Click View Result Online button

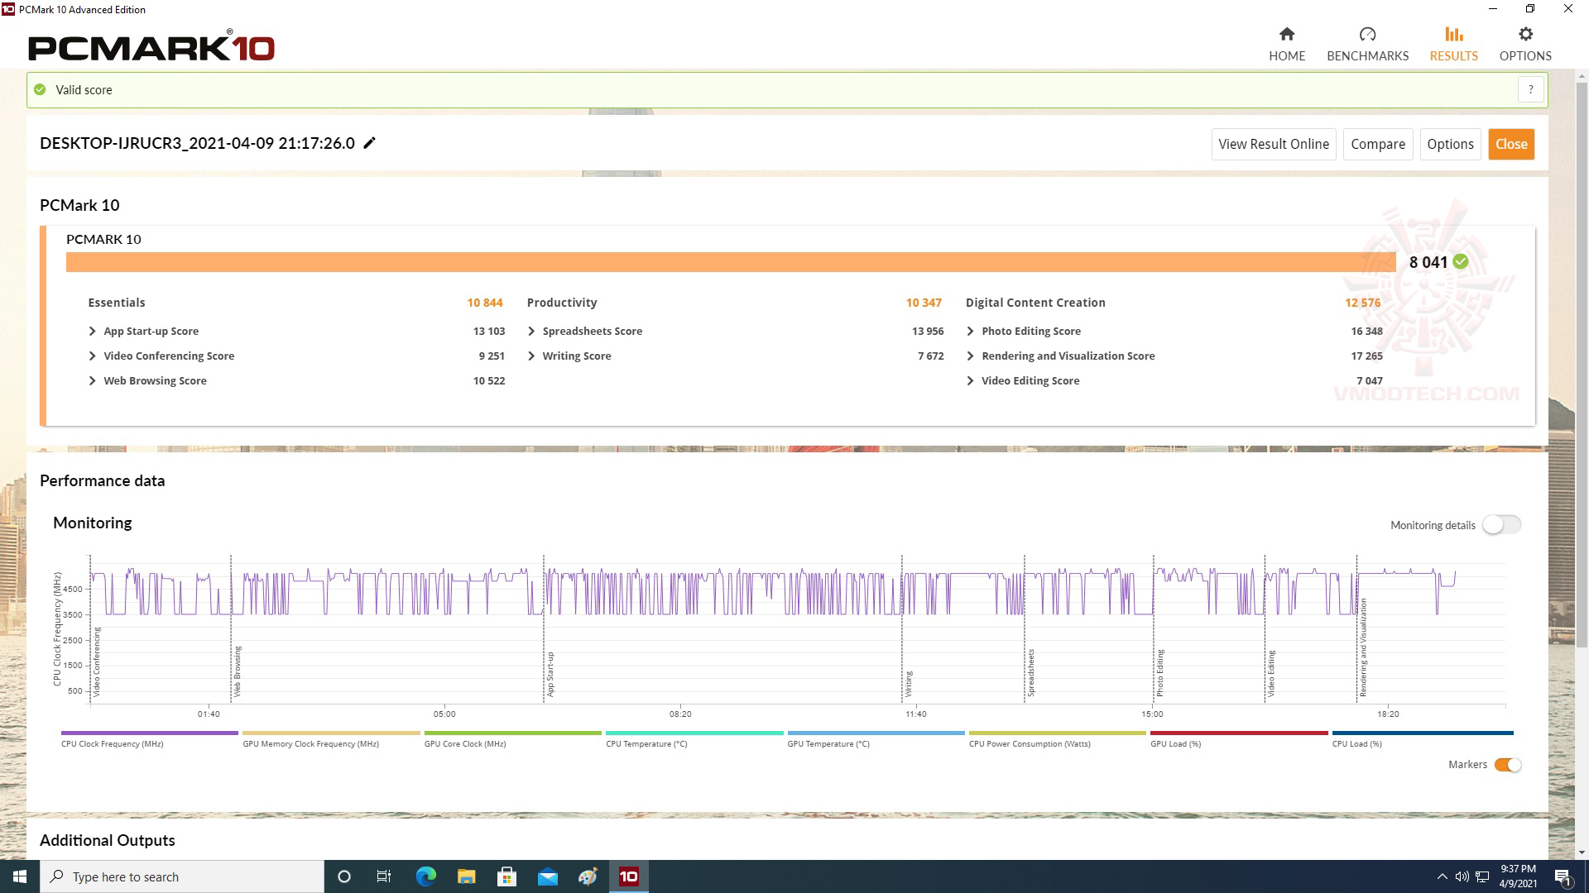coord(1273,143)
